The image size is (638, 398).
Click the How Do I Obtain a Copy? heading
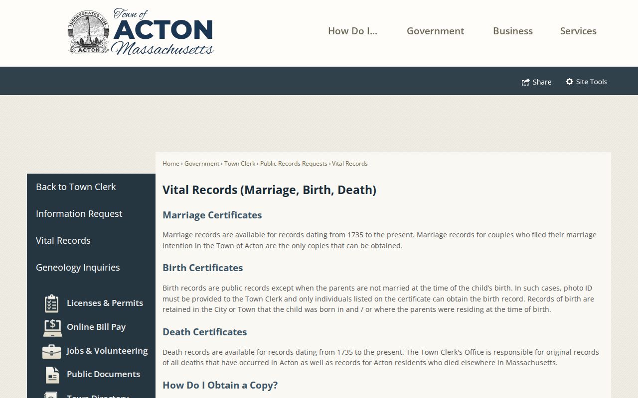220,385
